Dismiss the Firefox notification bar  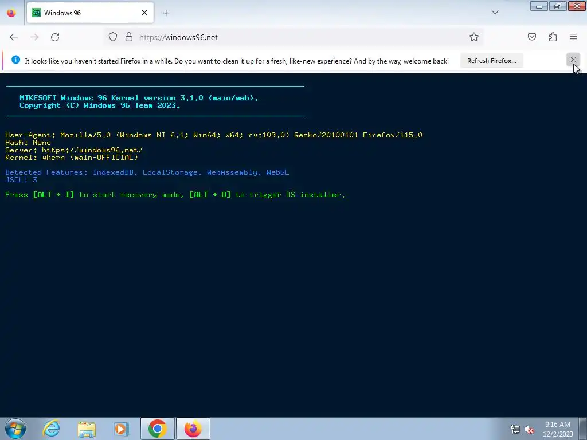point(573,60)
